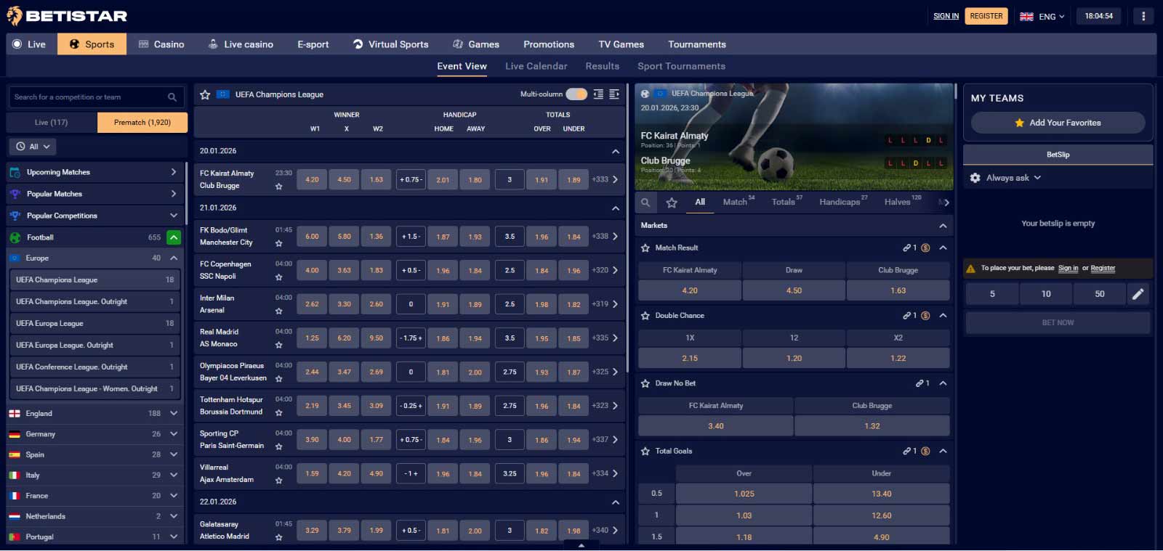Screen dimensions: 1163x551
Task: Open the Casino menu
Action: click(161, 44)
